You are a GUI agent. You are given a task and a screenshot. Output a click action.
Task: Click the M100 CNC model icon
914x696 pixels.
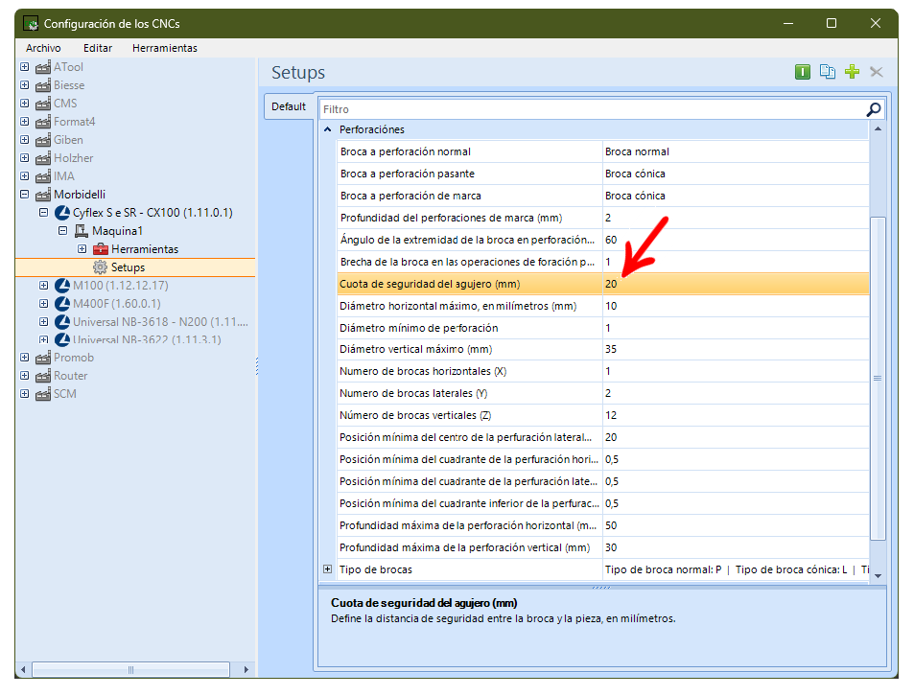click(x=61, y=286)
